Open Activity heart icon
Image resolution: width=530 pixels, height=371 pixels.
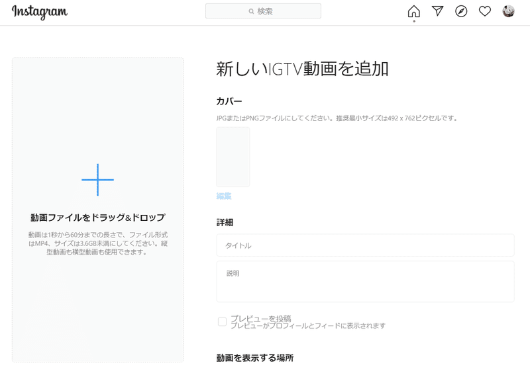pos(485,11)
